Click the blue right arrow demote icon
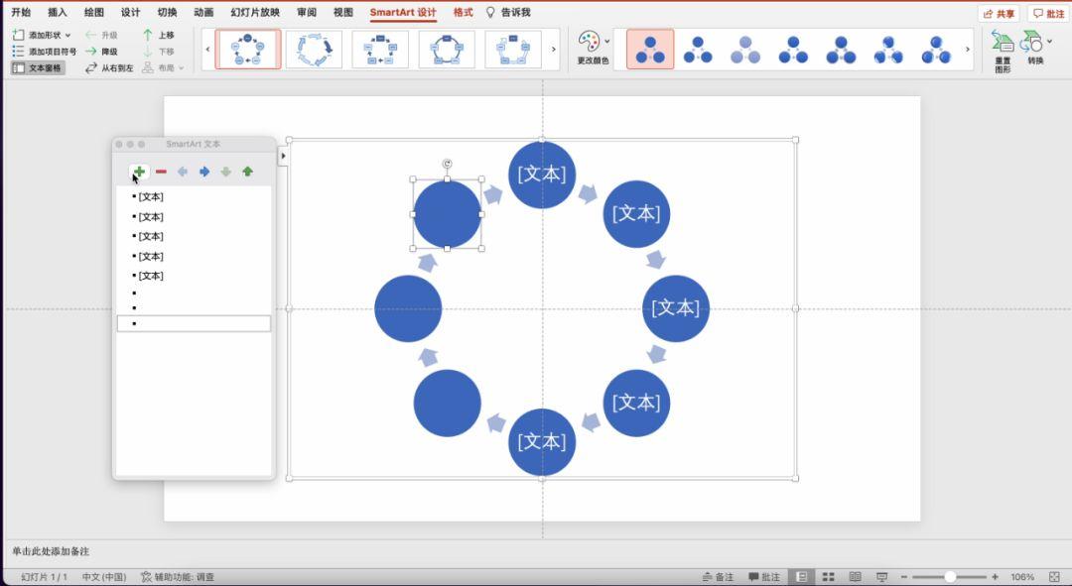Screen dimensions: 1072x586 (x=203, y=172)
